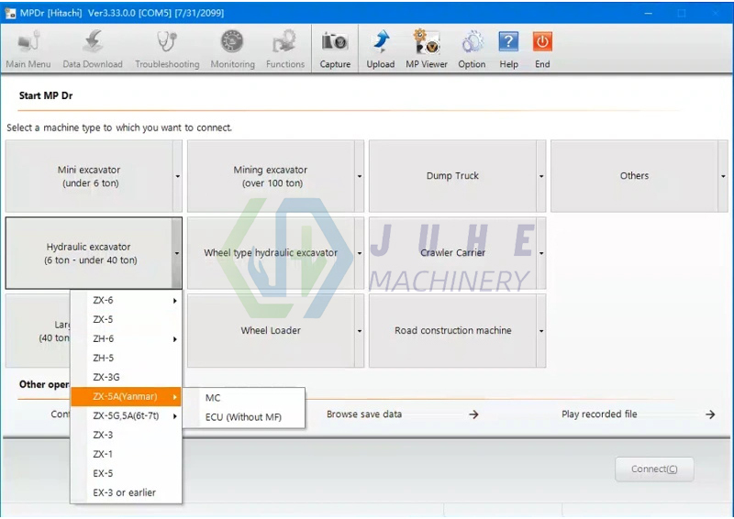Choose EX-3 or earlier option
Viewport: 734px width, 519px height.
(125, 492)
